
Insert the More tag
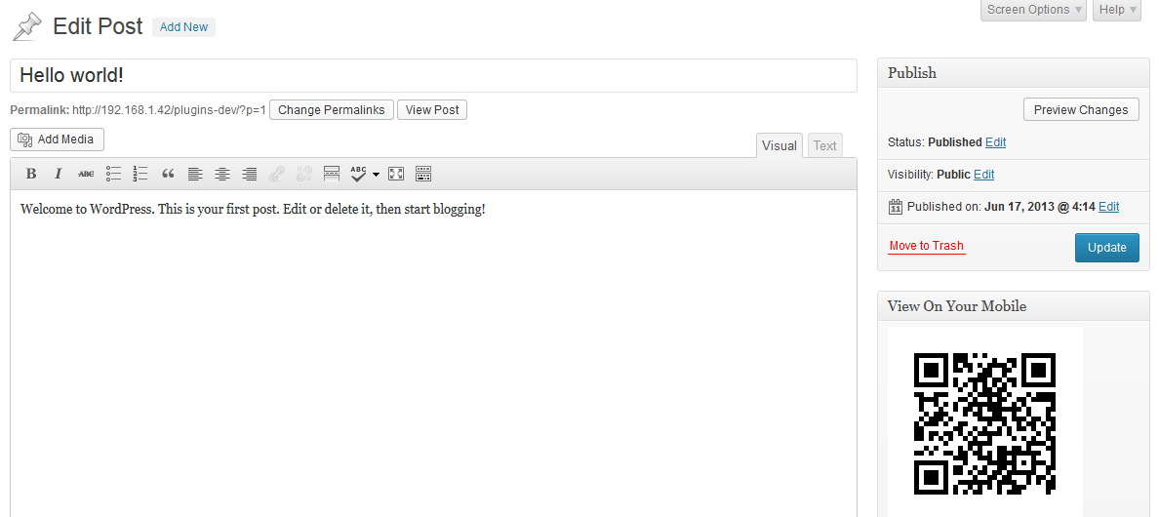pyautogui.click(x=332, y=175)
